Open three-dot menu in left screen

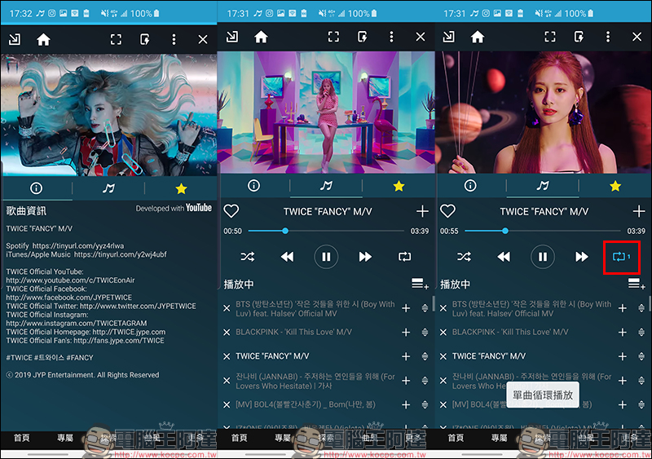click(174, 39)
